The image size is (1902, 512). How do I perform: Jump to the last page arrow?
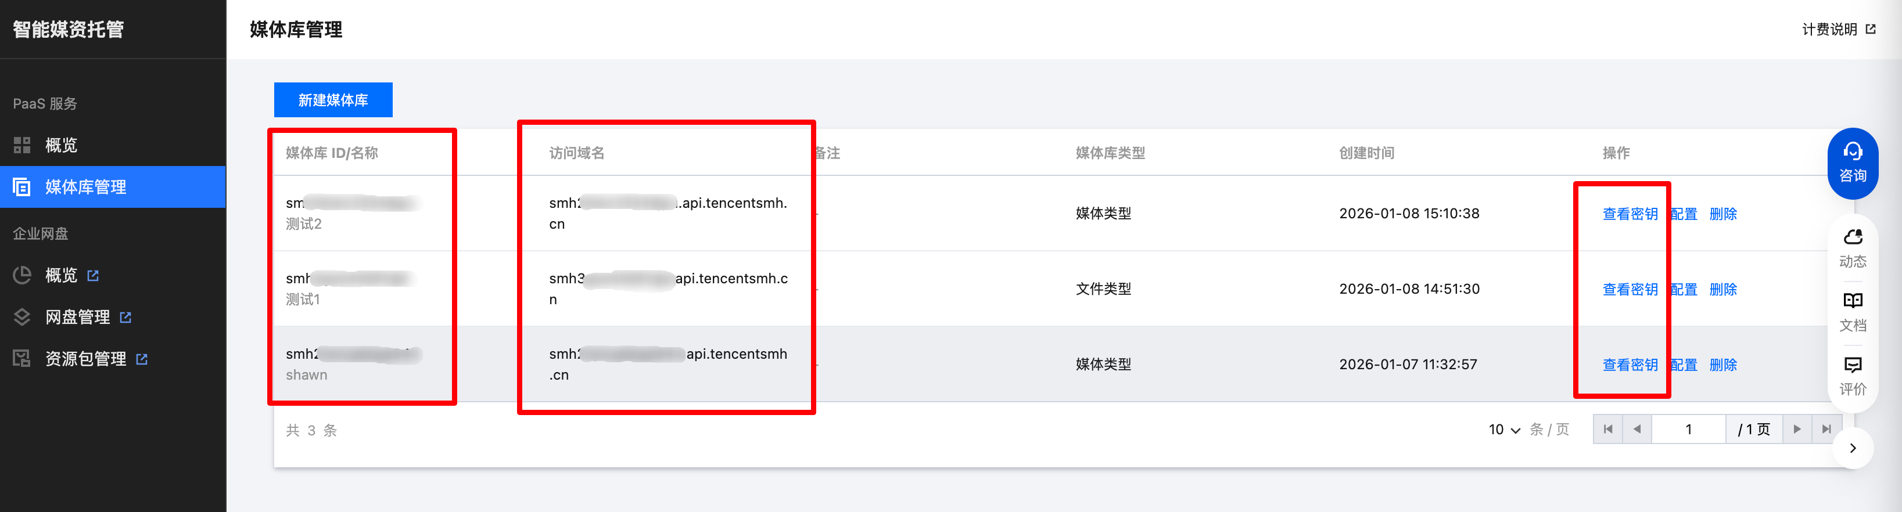point(1826,430)
